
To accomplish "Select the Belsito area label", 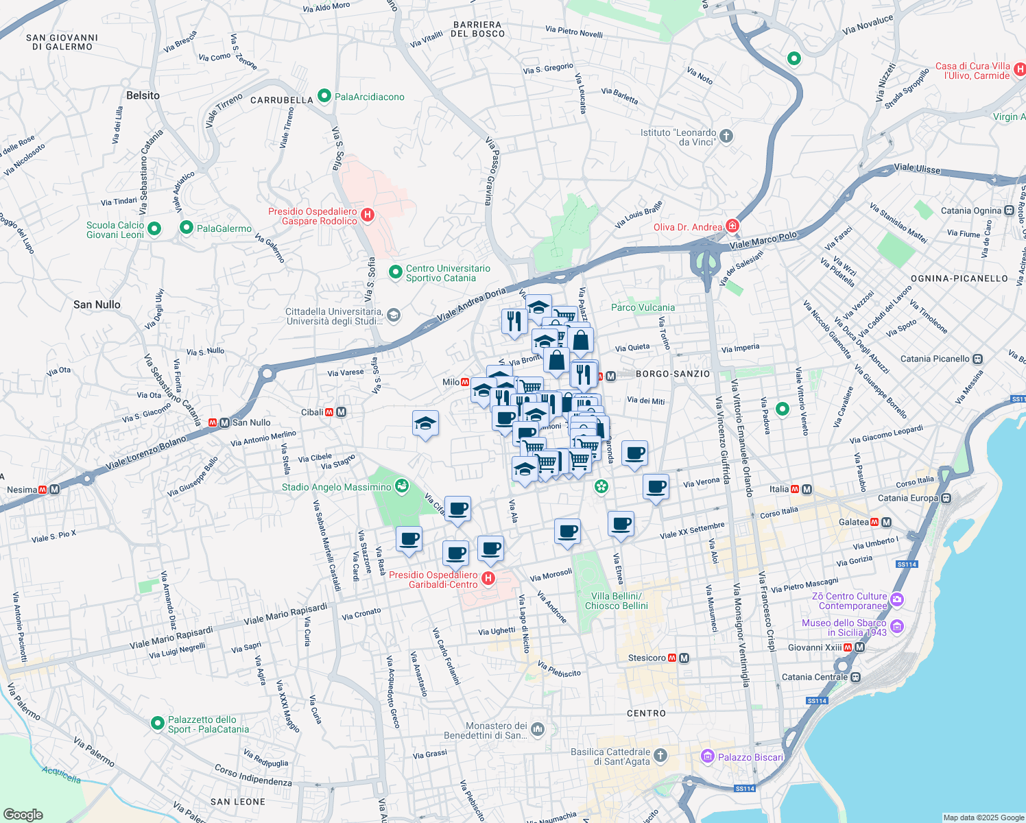I will (x=143, y=95).
